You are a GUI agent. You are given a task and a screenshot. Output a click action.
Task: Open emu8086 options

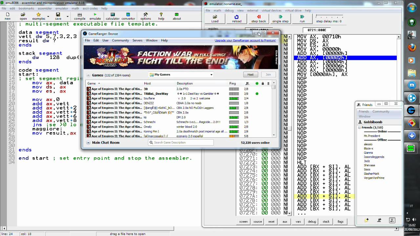146,16
